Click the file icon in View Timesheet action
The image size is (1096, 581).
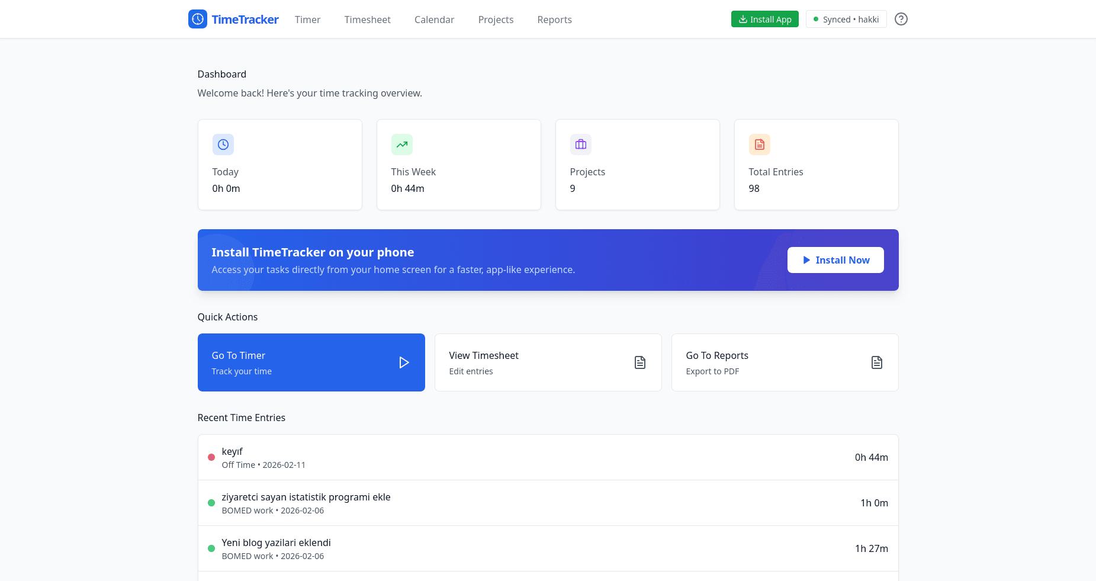[x=639, y=362]
